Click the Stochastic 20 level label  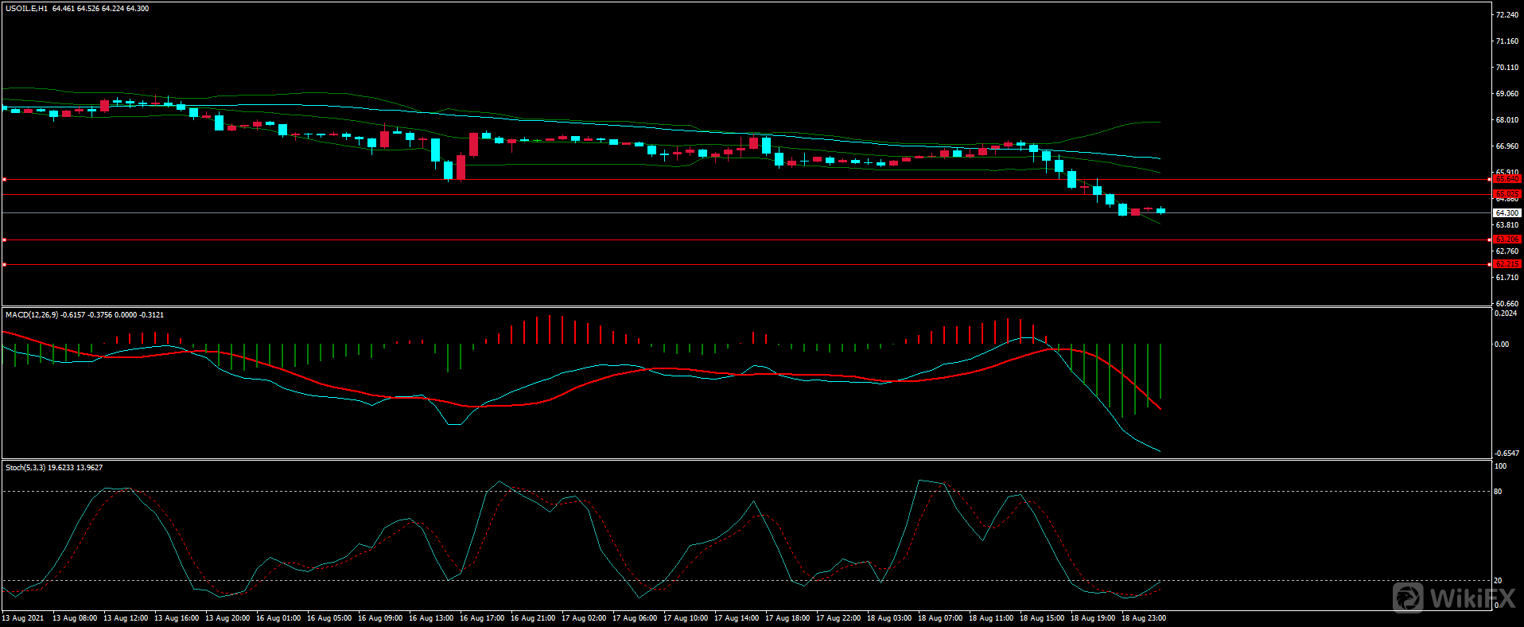coord(1498,581)
